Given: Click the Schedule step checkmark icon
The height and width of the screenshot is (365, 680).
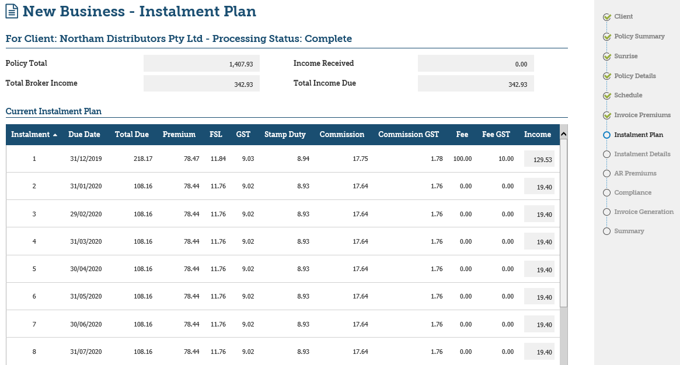Looking at the screenshot, I should point(607,96).
